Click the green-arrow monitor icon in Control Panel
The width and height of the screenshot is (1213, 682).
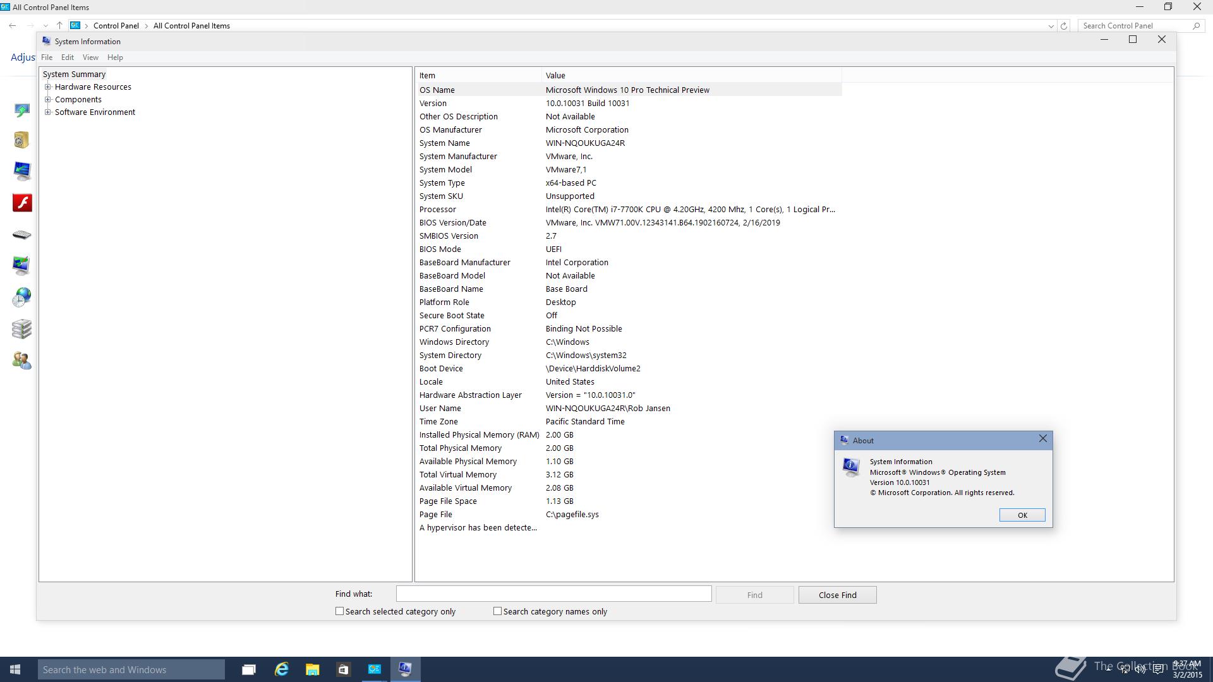click(x=21, y=111)
